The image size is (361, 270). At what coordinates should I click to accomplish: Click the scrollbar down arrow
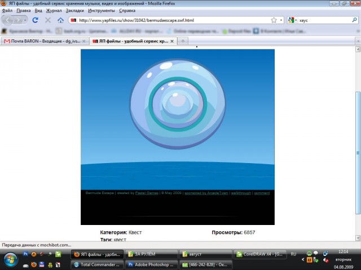[x=358, y=238]
